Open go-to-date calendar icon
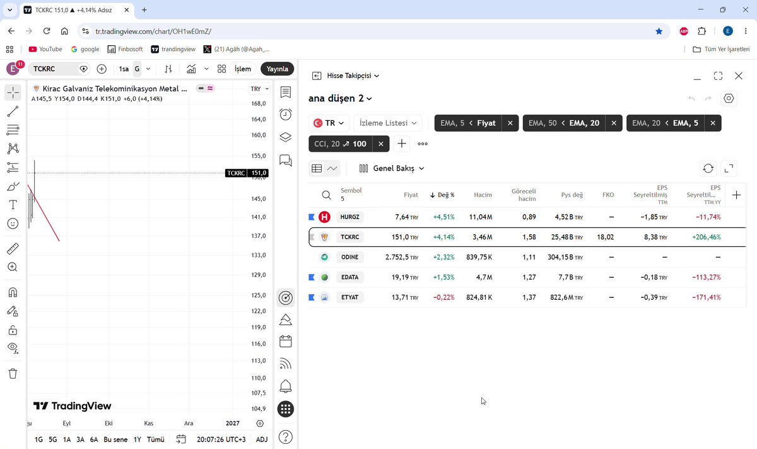 point(181,440)
